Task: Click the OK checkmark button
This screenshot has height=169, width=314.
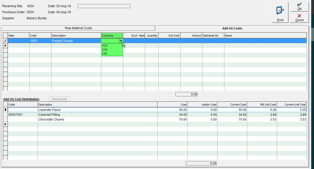Action: [x=299, y=7]
